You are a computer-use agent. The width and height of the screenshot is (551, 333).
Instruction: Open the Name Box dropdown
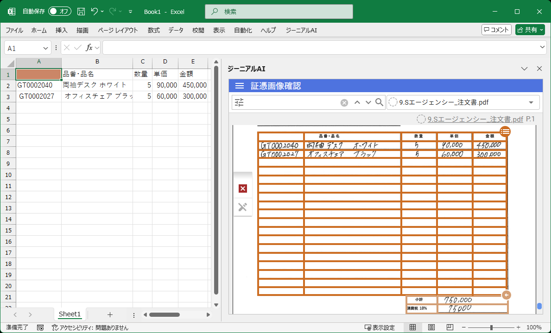coord(46,47)
